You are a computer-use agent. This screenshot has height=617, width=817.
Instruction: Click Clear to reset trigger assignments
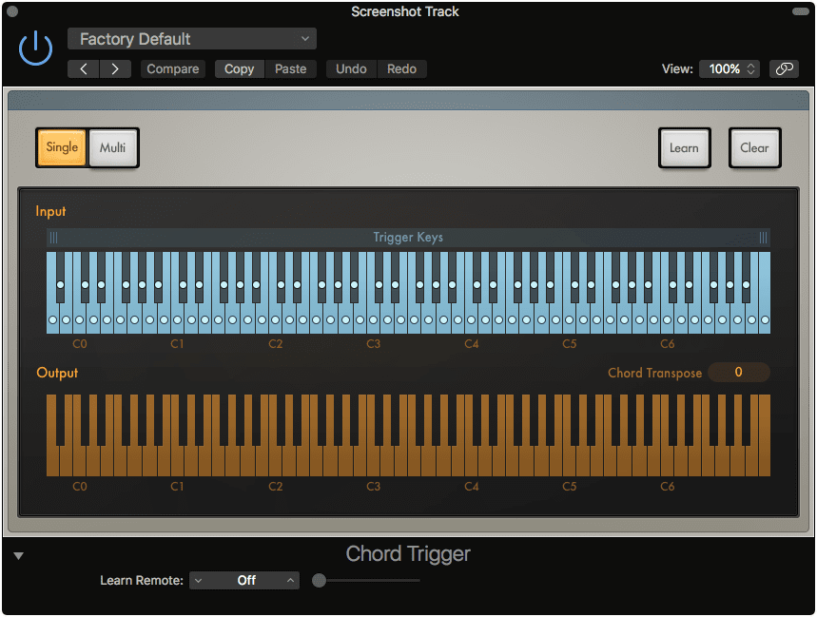(754, 147)
